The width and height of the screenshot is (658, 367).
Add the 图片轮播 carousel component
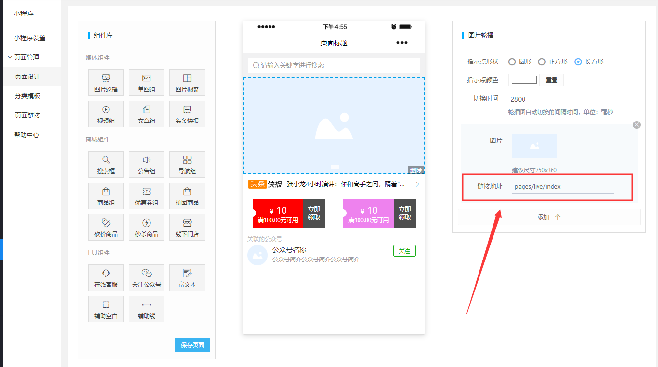coord(106,83)
